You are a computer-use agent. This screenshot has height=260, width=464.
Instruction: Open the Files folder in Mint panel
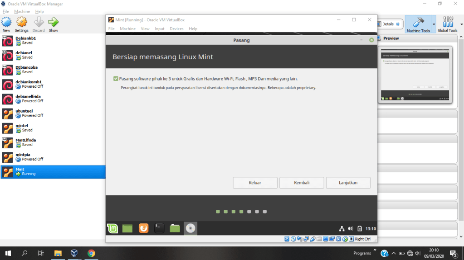click(175, 228)
